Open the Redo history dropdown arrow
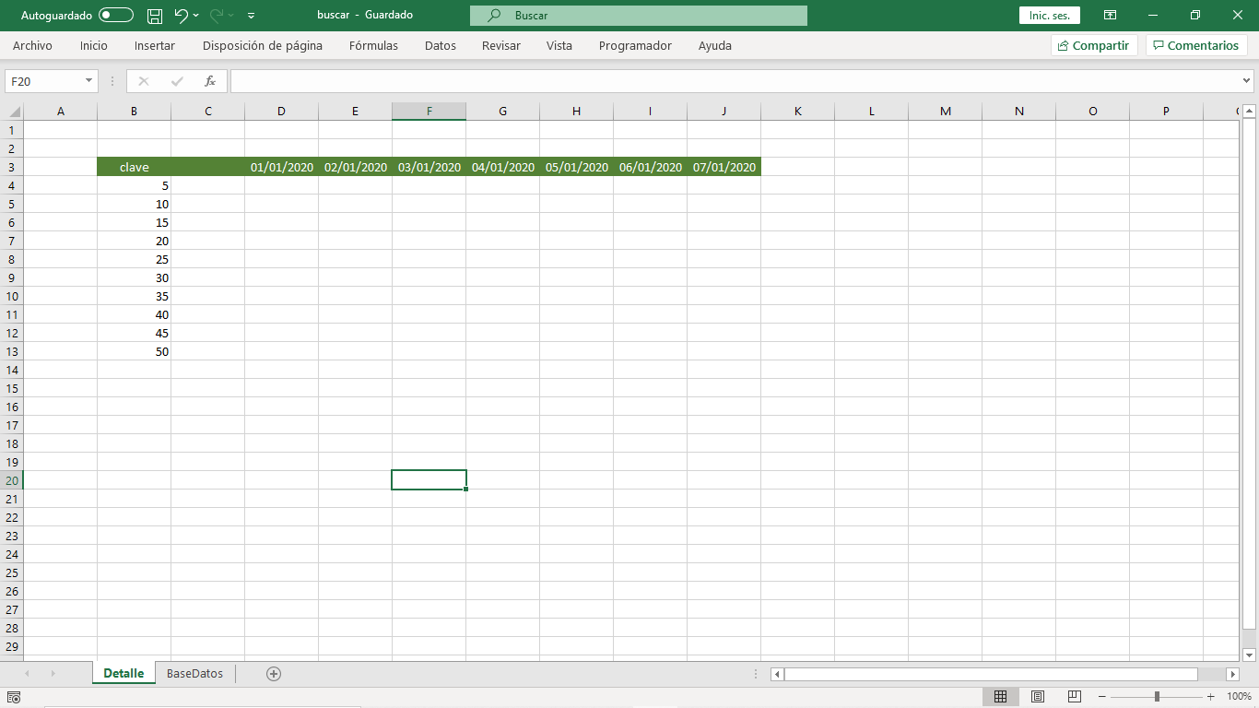The height and width of the screenshot is (708, 1259). pyautogui.click(x=231, y=16)
